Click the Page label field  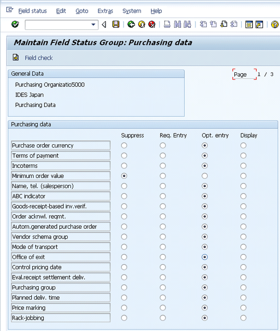coord(245,74)
